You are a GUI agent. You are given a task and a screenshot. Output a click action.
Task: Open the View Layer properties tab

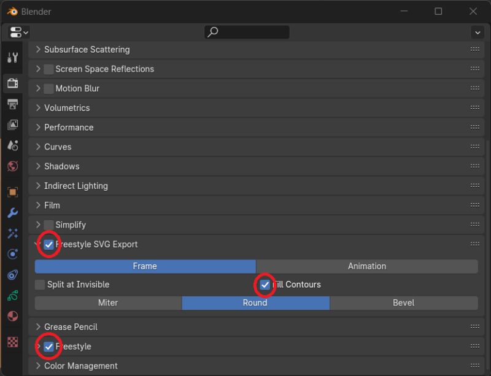click(12, 125)
